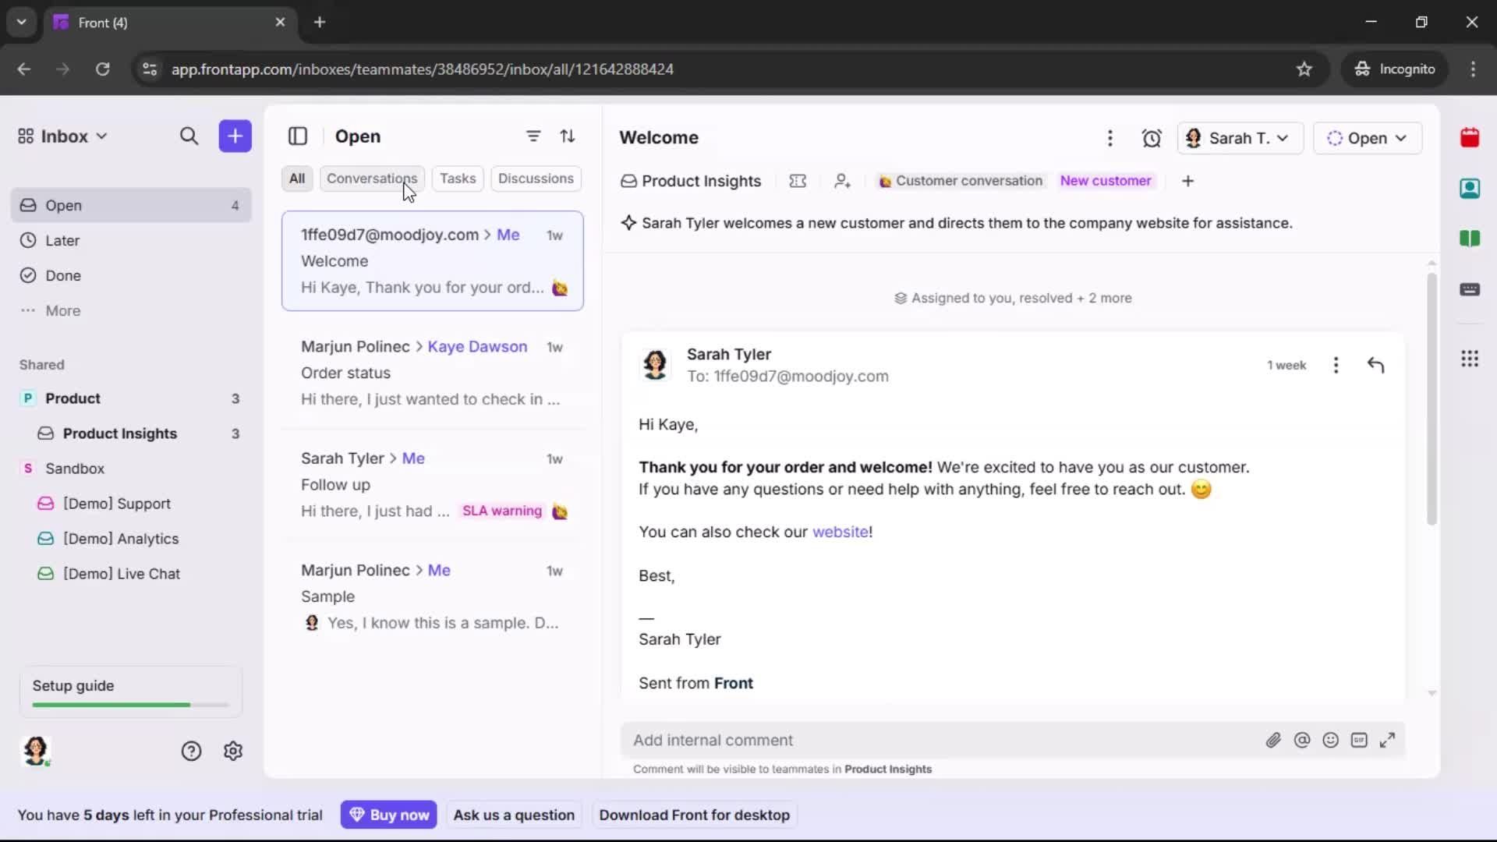Viewport: 1497px width, 842px height.
Task: Expand the comment editor to full screen
Action: pos(1389,740)
